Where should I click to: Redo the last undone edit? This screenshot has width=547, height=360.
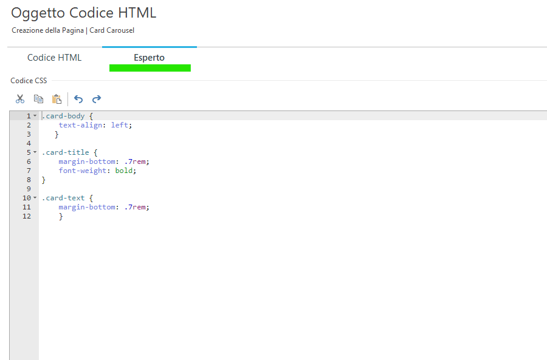97,99
